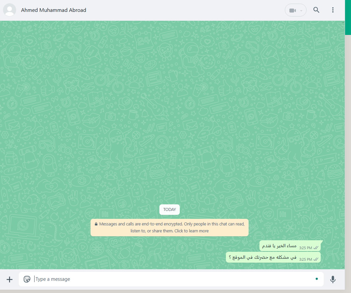Open contact profile picture of Ahmed Muhammad Abroad
The height and width of the screenshot is (293, 351).
tap(10, 10)
